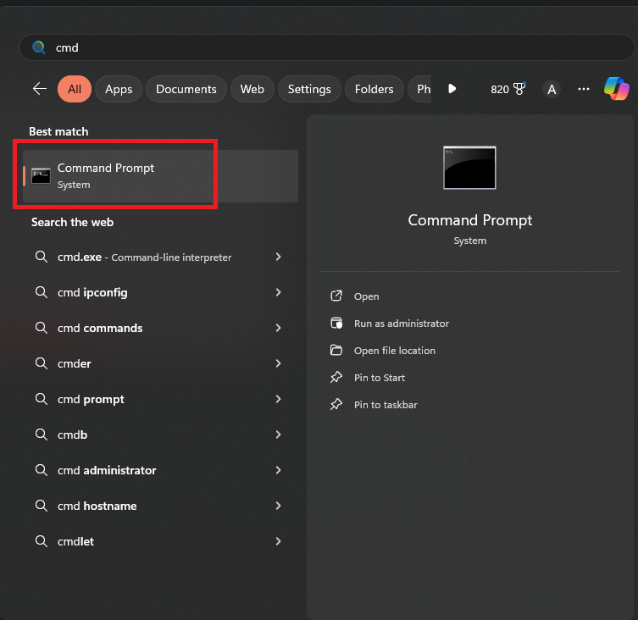This screenshot has width=638, height=620.
Task: Choose the Settings filter tab
Action: point(309,89)
